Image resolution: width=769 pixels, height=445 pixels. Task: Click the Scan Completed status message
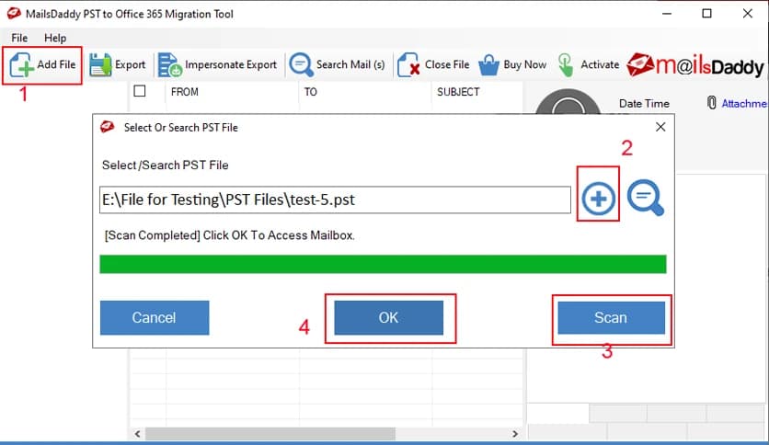click(x=230, y=235)
